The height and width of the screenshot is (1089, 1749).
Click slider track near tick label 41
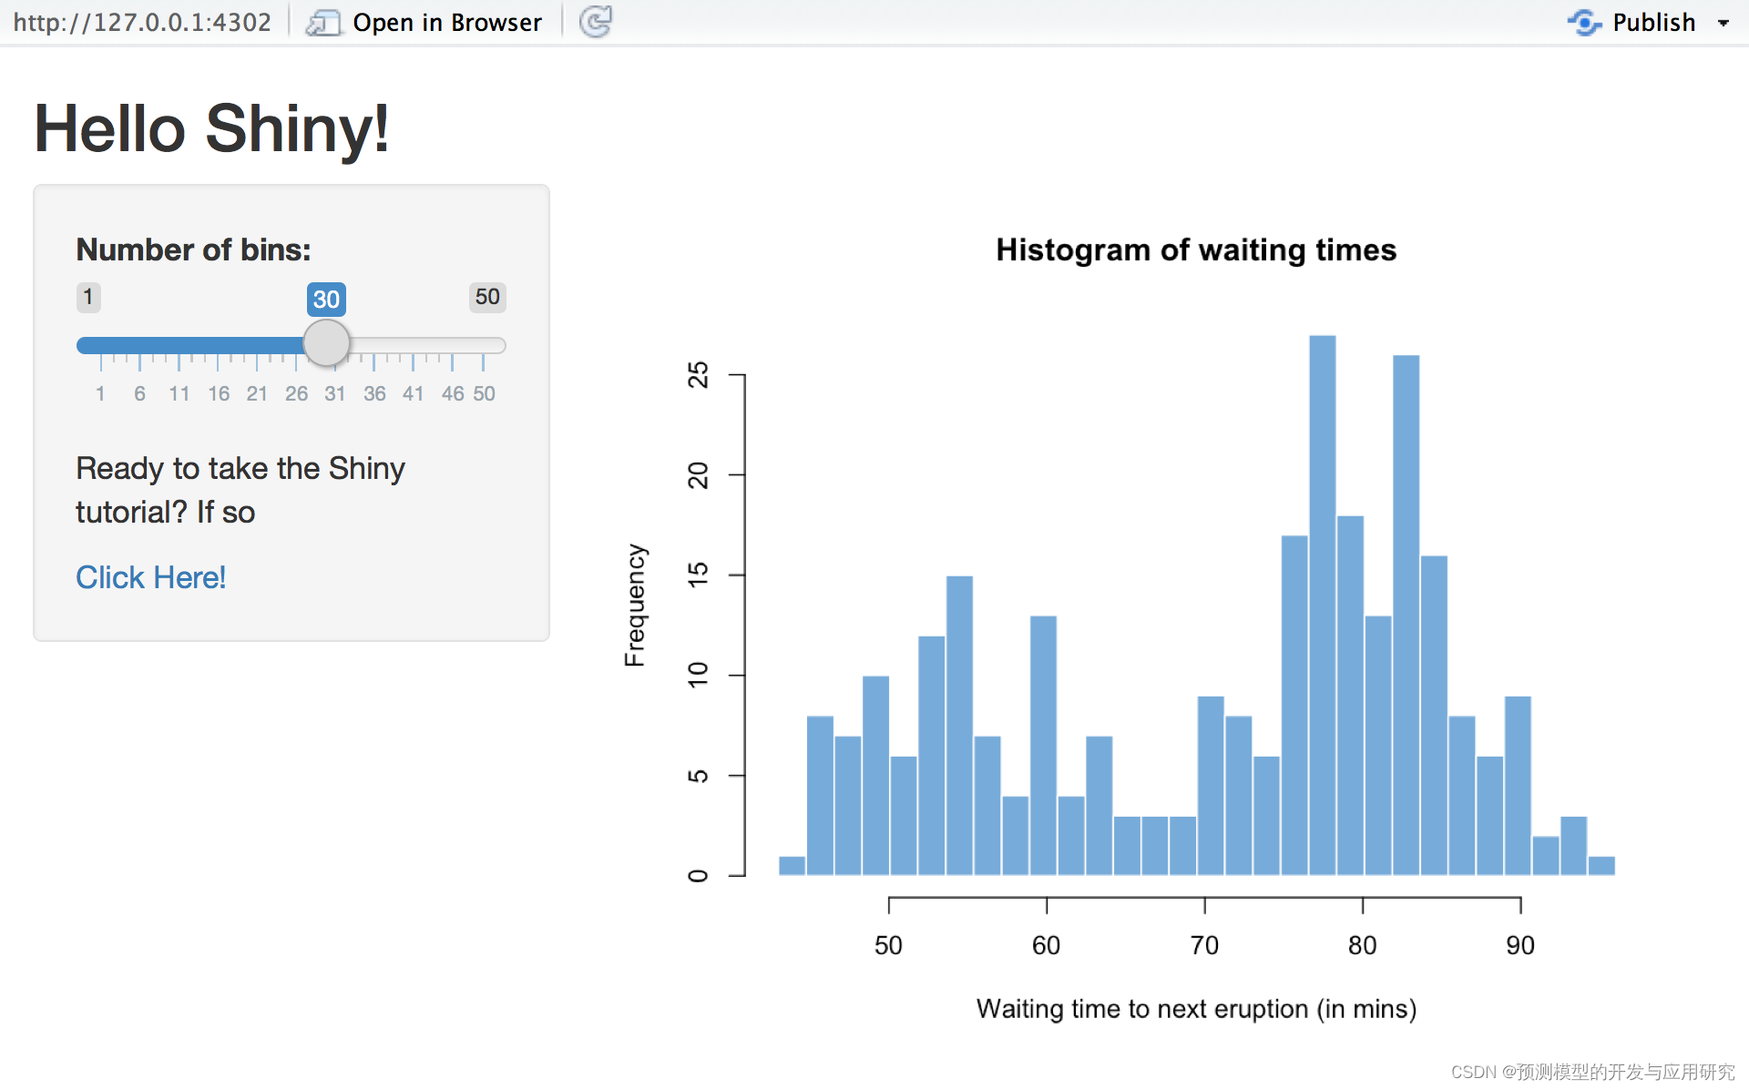(x=413, y=345)
